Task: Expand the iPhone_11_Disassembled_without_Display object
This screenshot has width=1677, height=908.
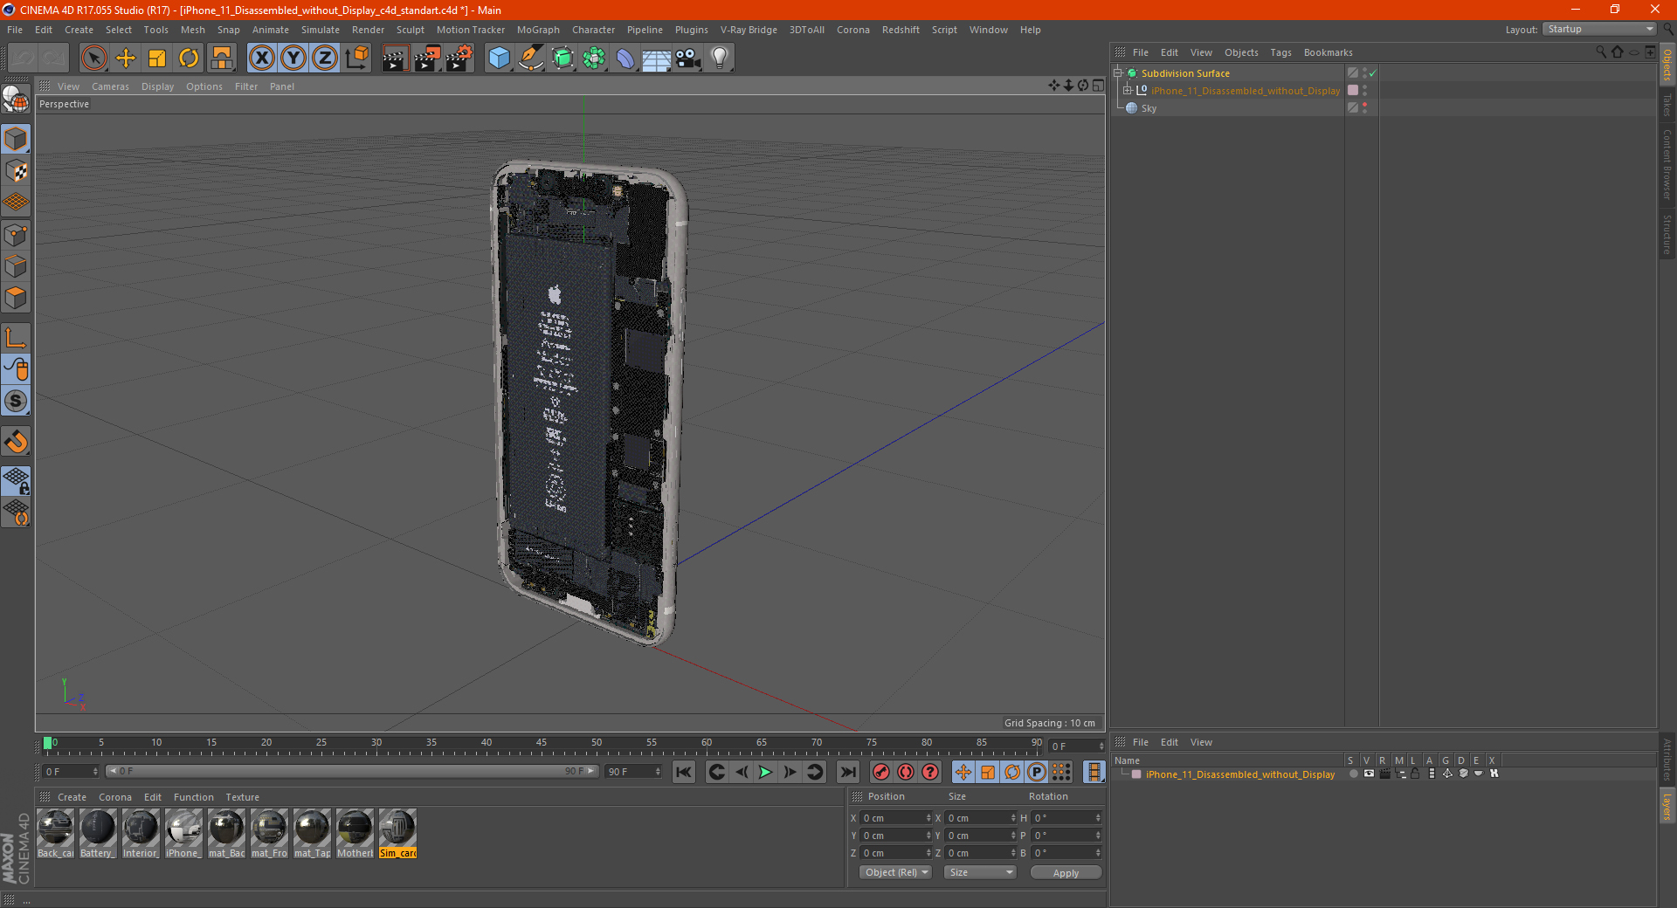Action: point(1128,90)
